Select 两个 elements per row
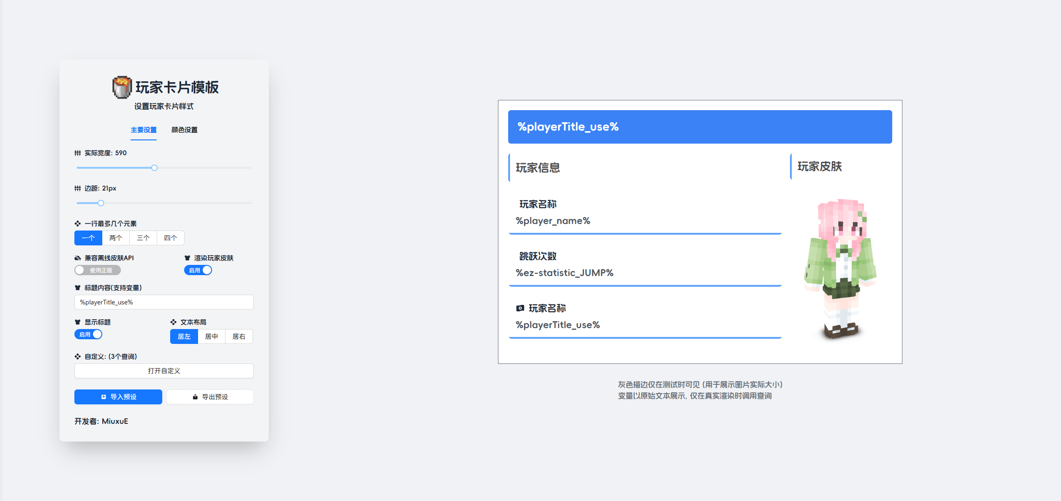 tap(116, 238)
